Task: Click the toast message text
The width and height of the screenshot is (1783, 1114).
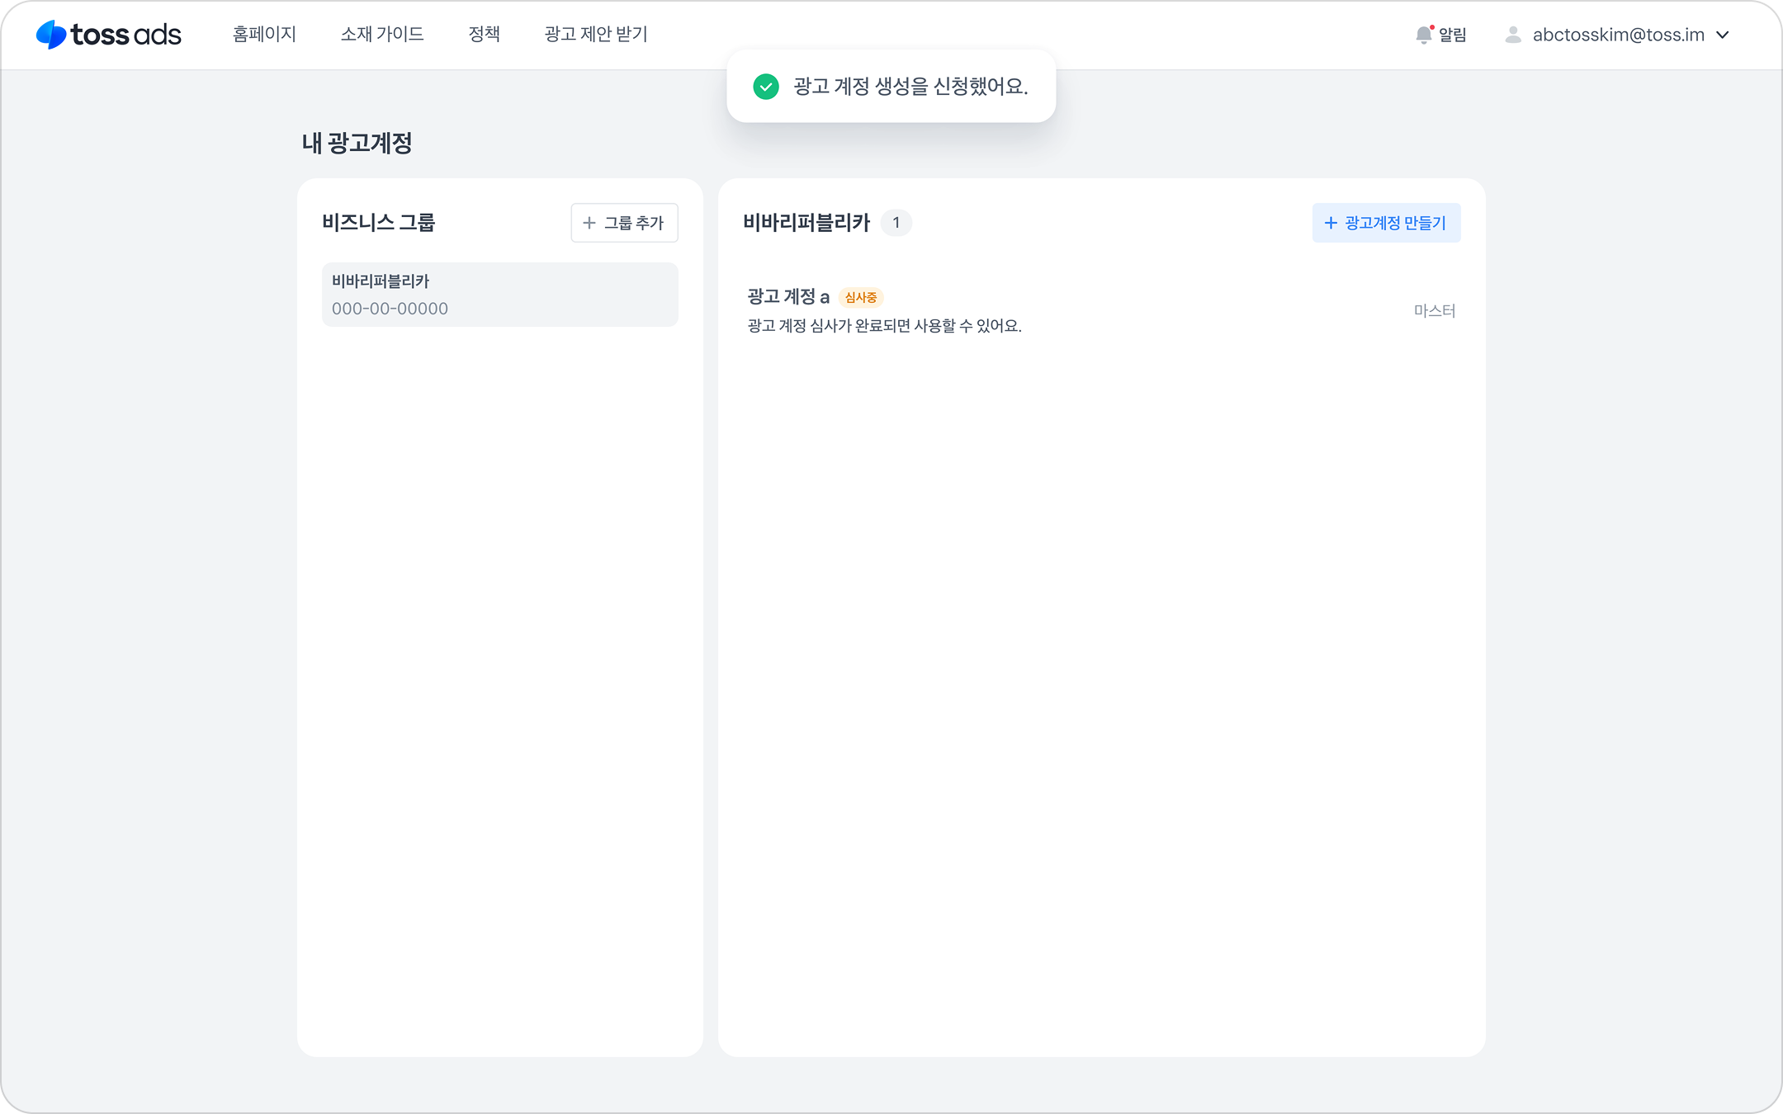Action: 910,87
